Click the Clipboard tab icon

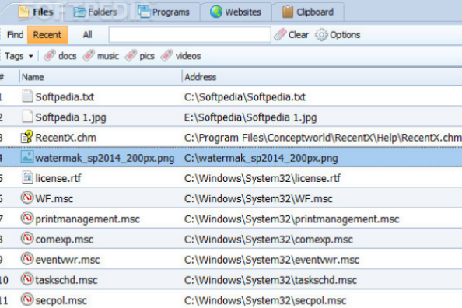(x=288, y=12)
